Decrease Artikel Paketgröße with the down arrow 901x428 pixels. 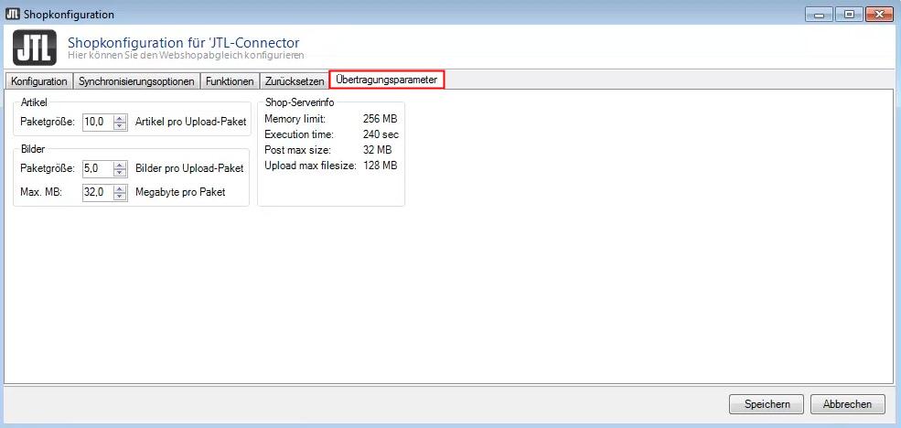[119, 125]
